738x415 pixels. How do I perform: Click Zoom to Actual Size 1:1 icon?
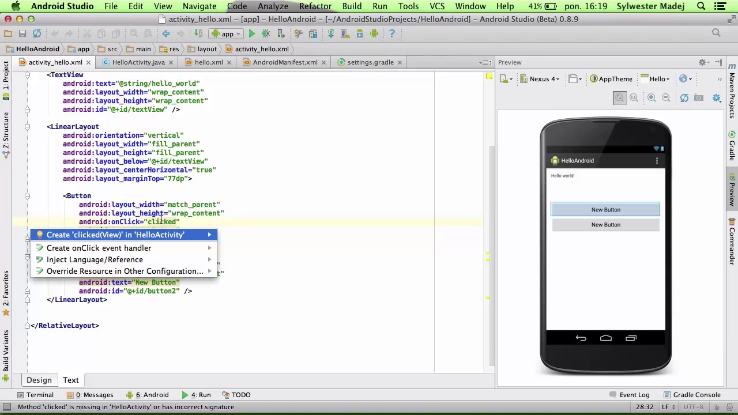point(634,98)
